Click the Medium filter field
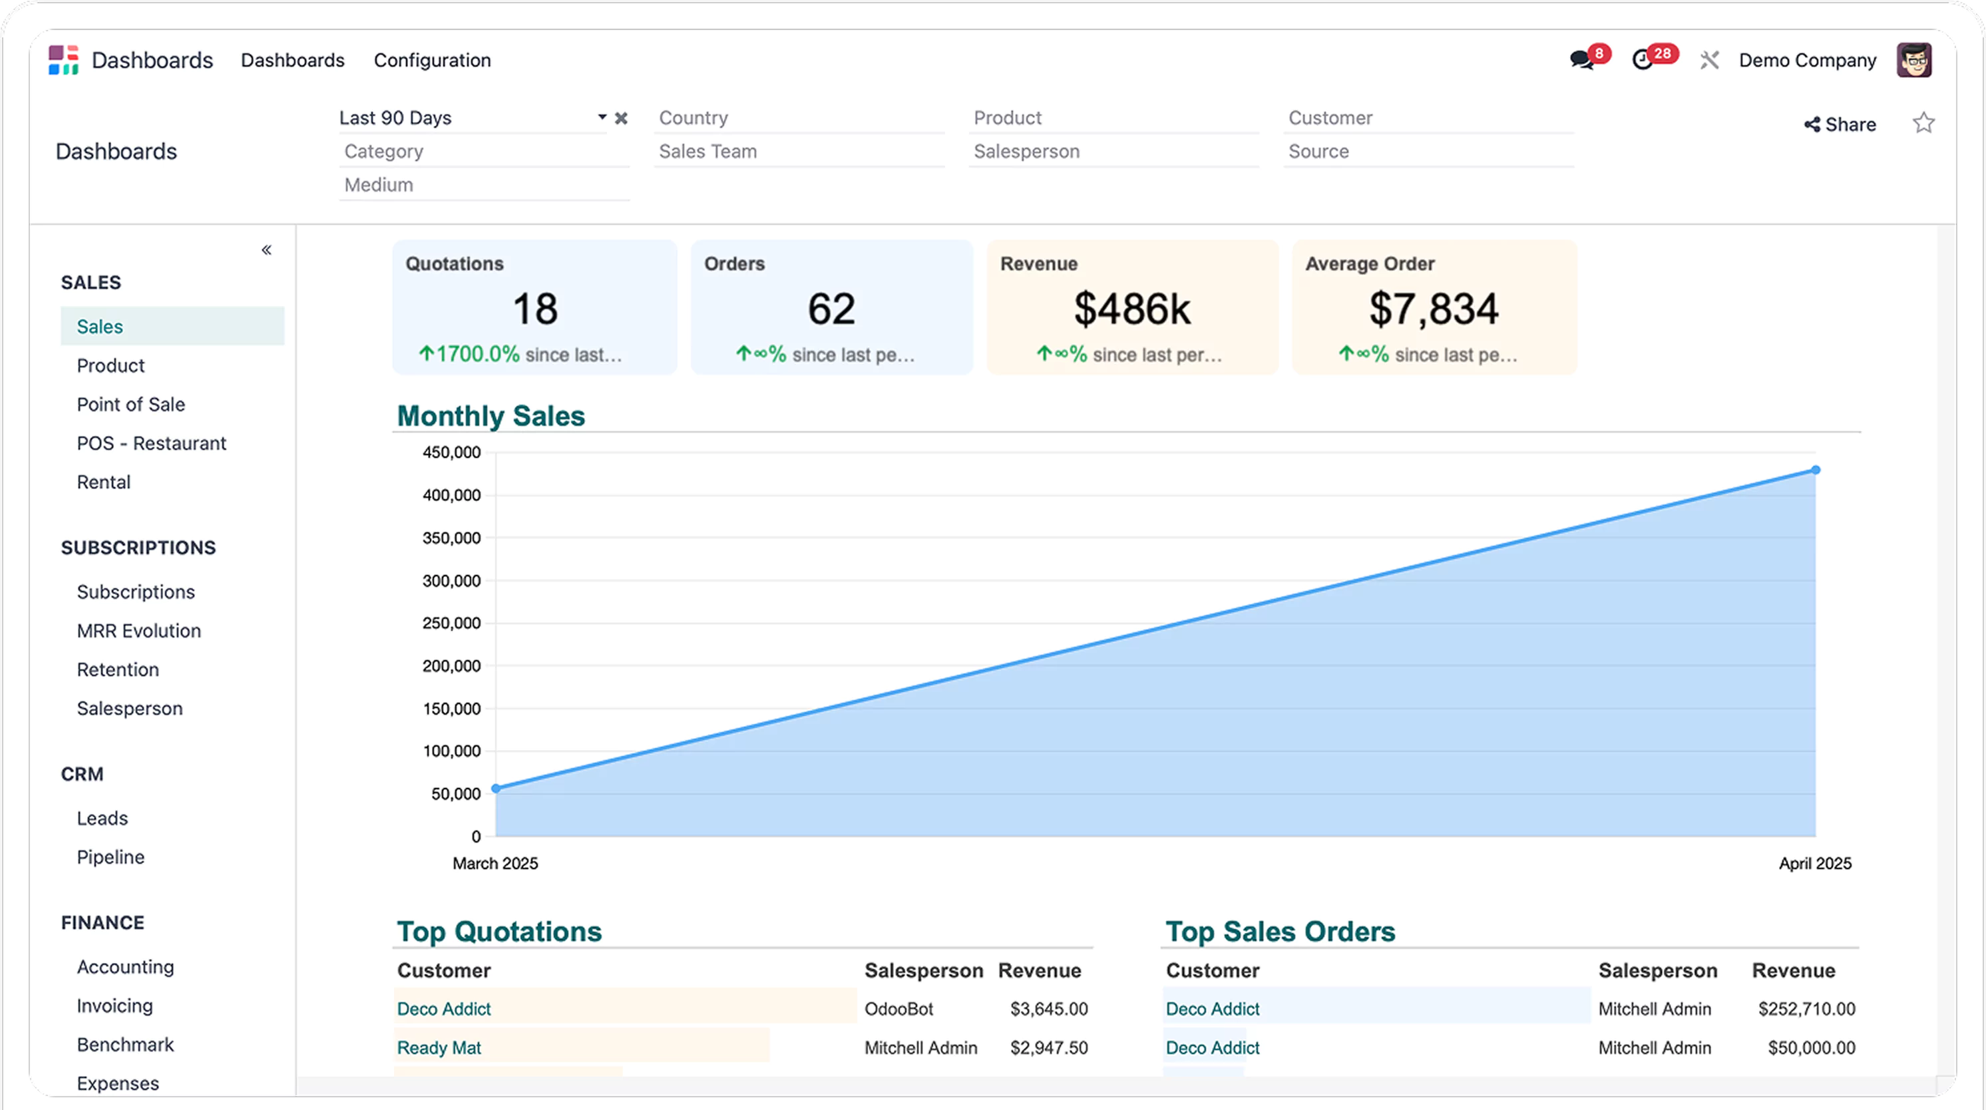The height and width of the screenshot is (1110, 1986). coord(484,185)
